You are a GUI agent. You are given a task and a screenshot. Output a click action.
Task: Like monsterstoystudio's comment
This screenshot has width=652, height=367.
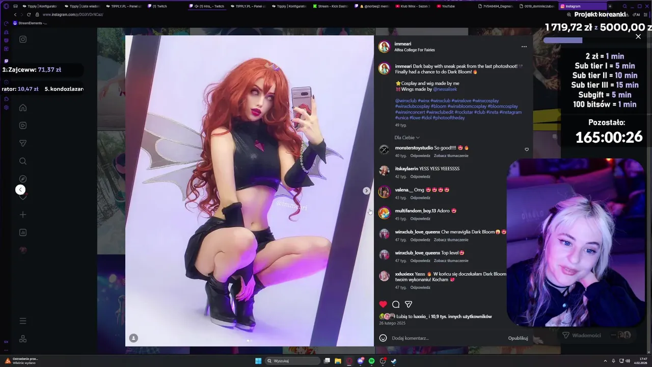click(527, 149)
